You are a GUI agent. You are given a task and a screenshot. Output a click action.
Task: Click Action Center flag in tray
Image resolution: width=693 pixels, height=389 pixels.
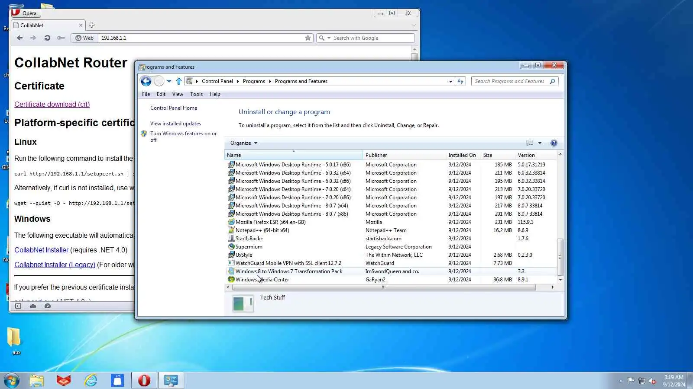pyautogui.click(x=631, y=381)
